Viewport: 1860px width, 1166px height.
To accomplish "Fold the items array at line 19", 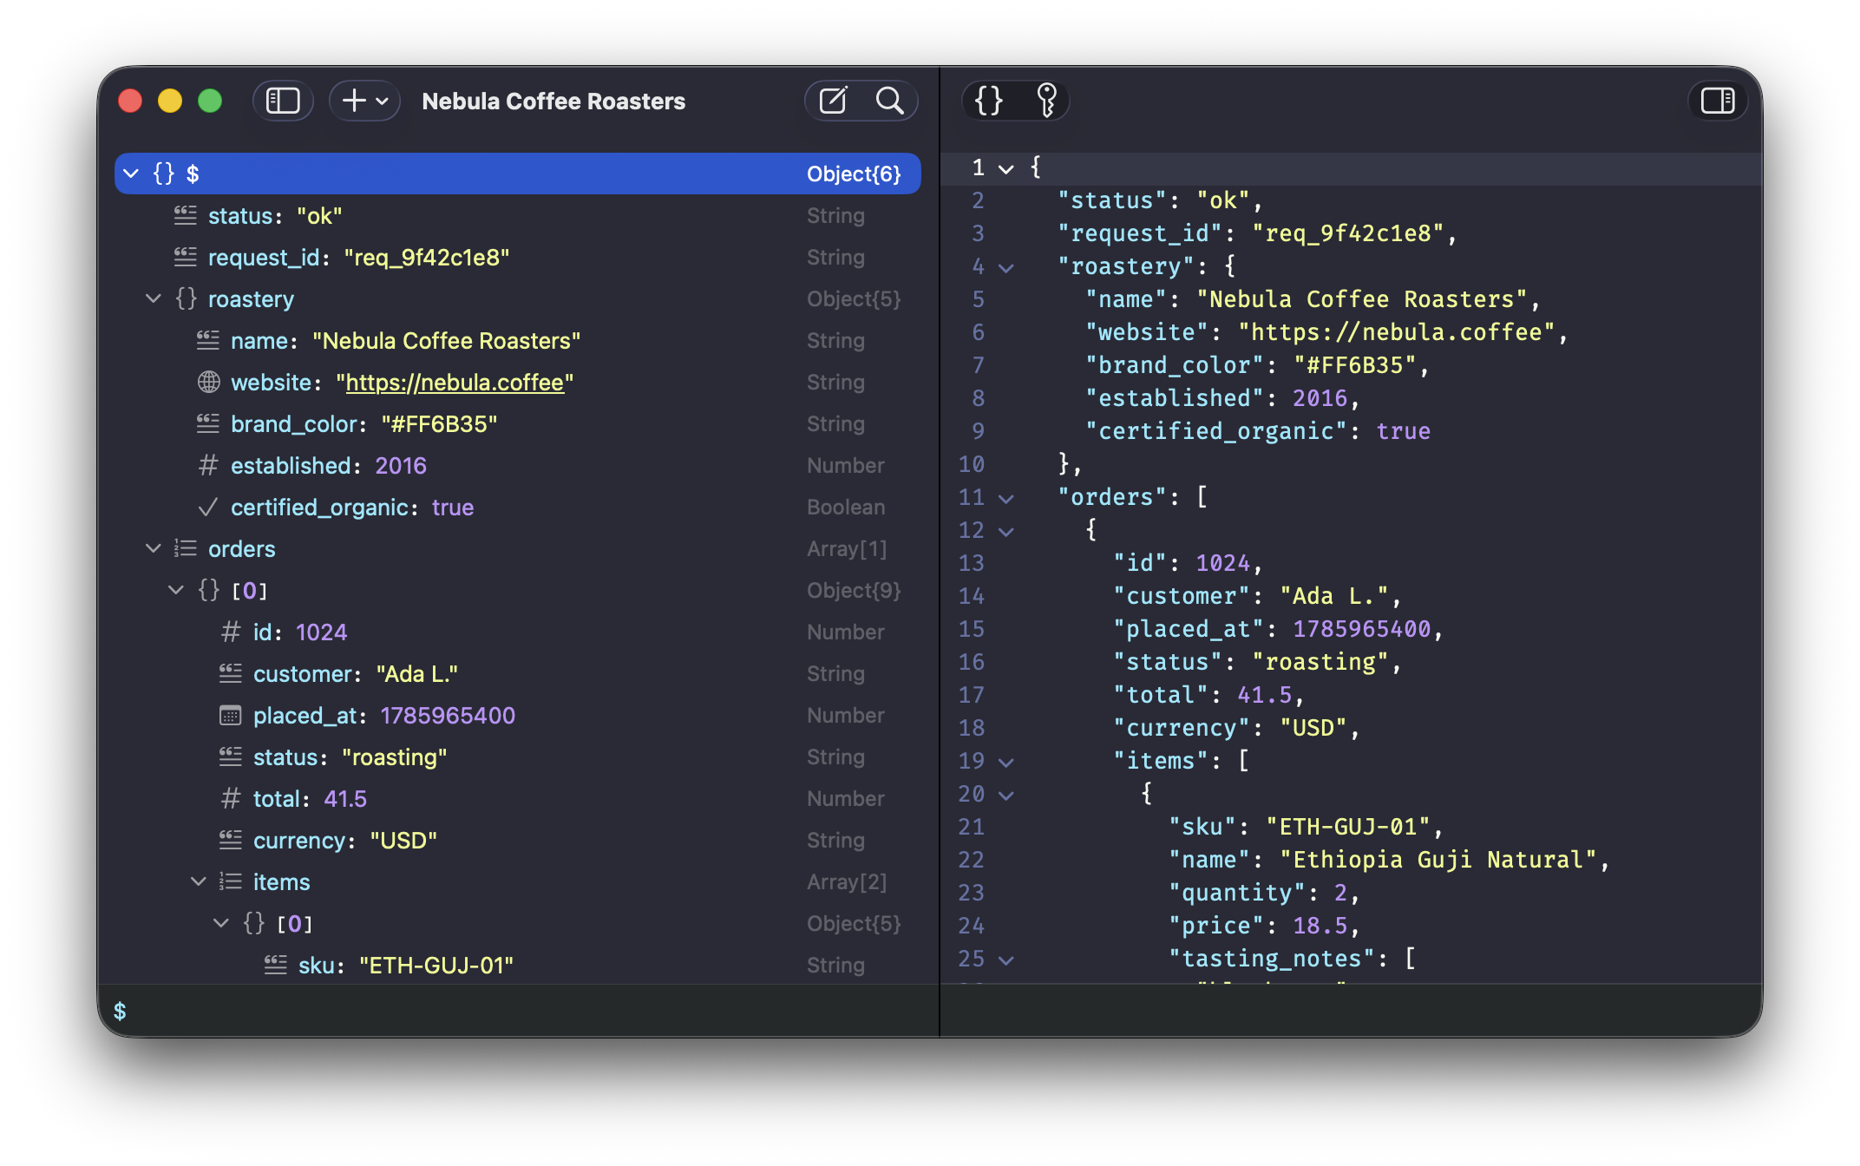I will coord(1006,762).
